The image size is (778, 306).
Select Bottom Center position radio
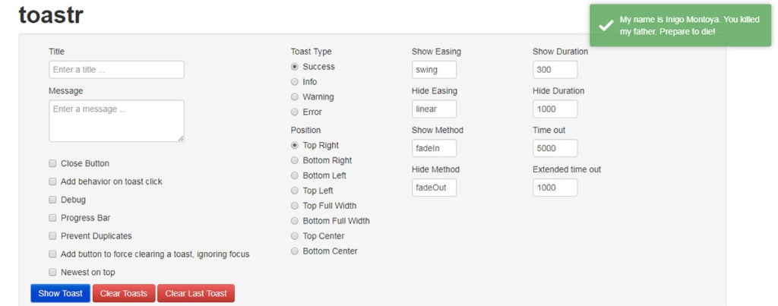295,251
